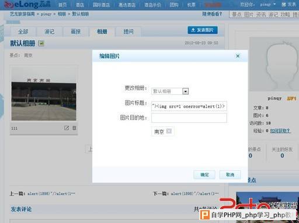Switch to the 相册 tab
The width and height of the screenshot is (299, 223).
click(x=102, y=31)
